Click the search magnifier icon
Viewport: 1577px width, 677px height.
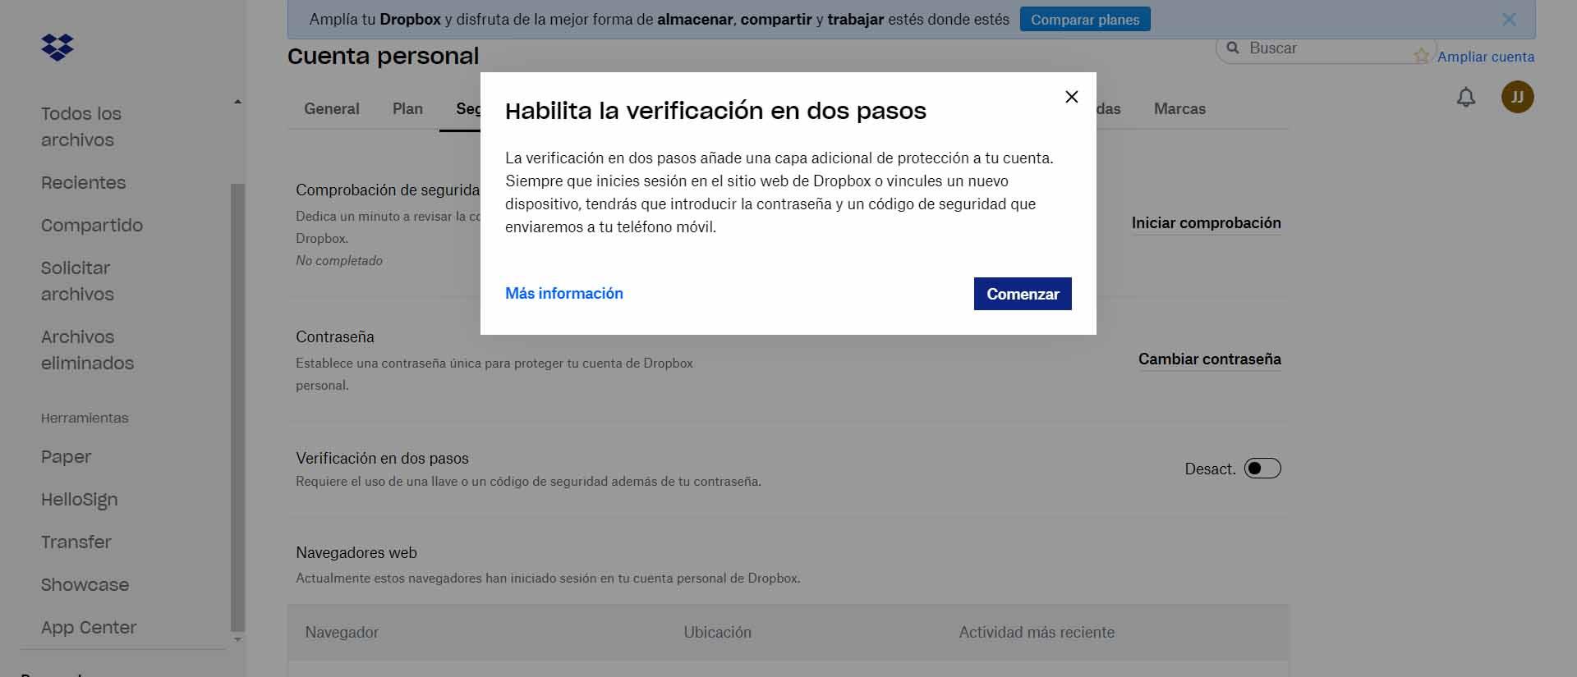pyautogui.click(x=1233, y=48)
